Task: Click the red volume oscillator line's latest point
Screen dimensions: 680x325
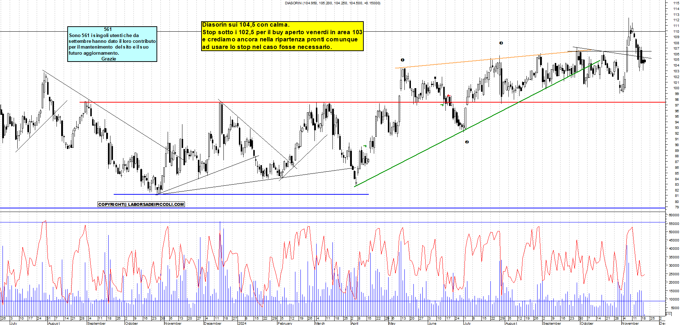Action: [x=644, y=275]
